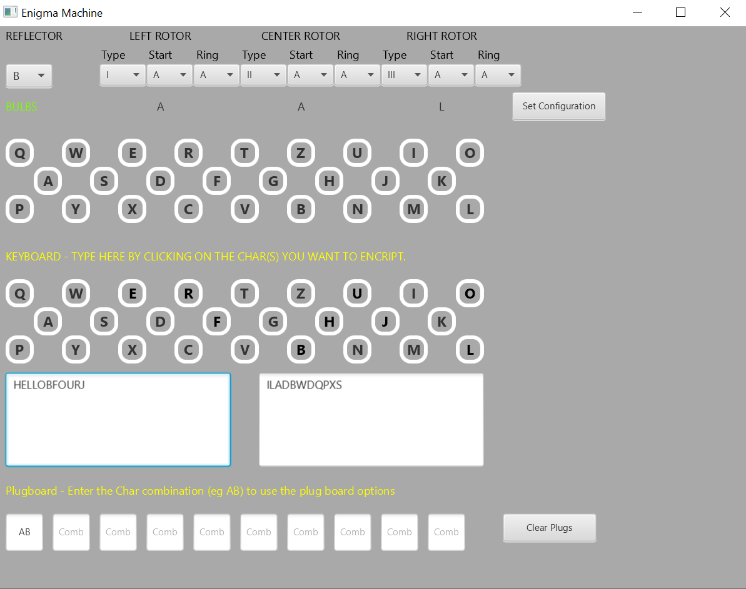Viewport: 746px width, 589px height.
Task: Click keyboard key L
Action: [x=470, y=349]
